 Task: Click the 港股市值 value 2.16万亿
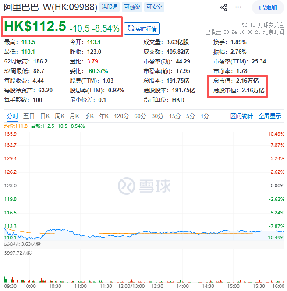(253, 91)
